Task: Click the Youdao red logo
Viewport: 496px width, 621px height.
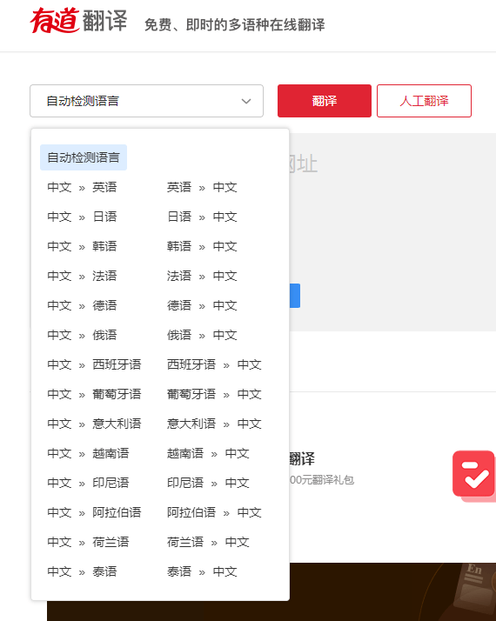Action: click(78, 20)
